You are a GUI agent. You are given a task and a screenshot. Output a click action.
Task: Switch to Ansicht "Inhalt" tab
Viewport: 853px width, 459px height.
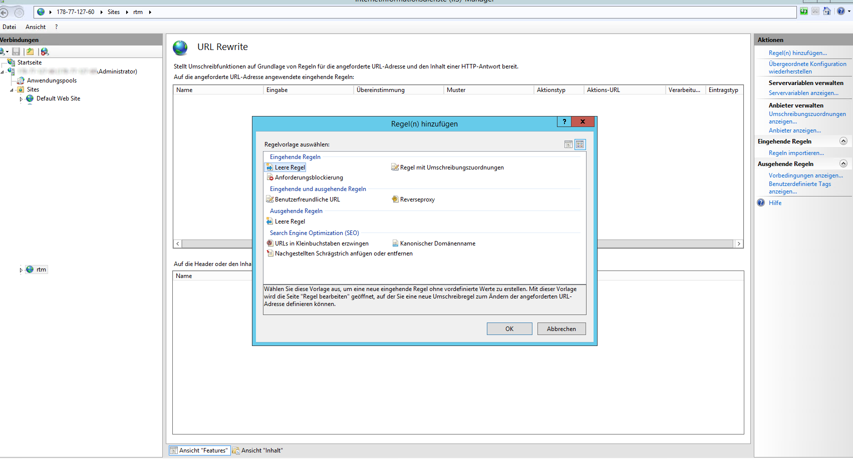click(x=261, y=450)
